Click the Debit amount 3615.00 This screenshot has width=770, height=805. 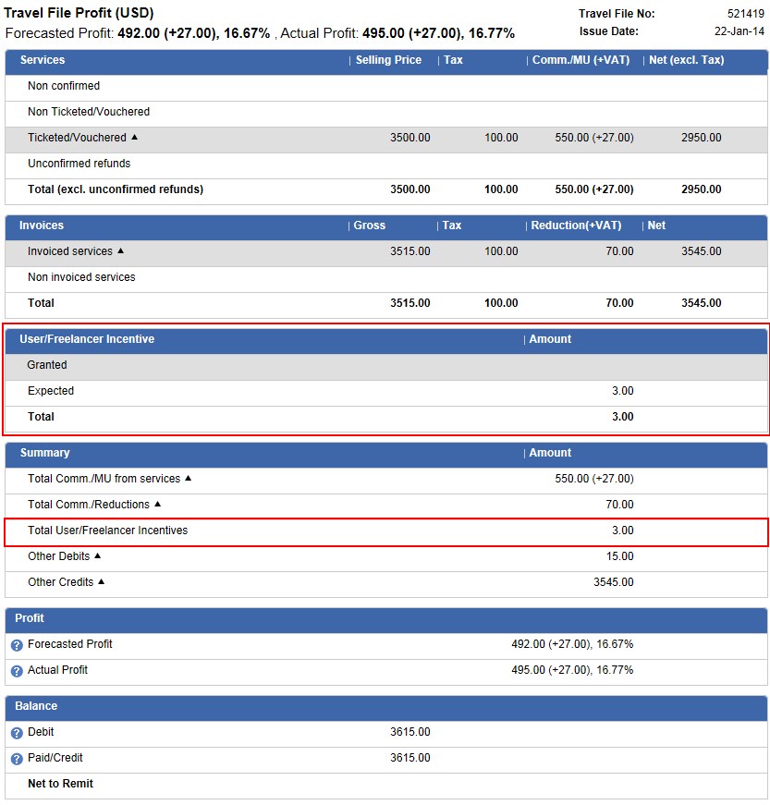(x=410, y=732)
